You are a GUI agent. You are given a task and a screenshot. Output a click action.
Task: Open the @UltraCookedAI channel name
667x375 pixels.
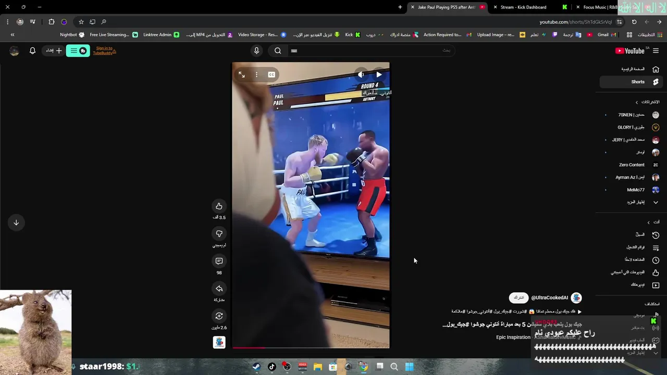point(549,298)
